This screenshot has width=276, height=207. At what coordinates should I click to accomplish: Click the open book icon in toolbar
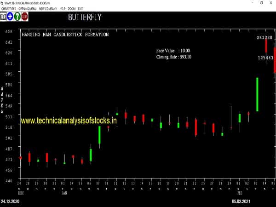[3, 17]
